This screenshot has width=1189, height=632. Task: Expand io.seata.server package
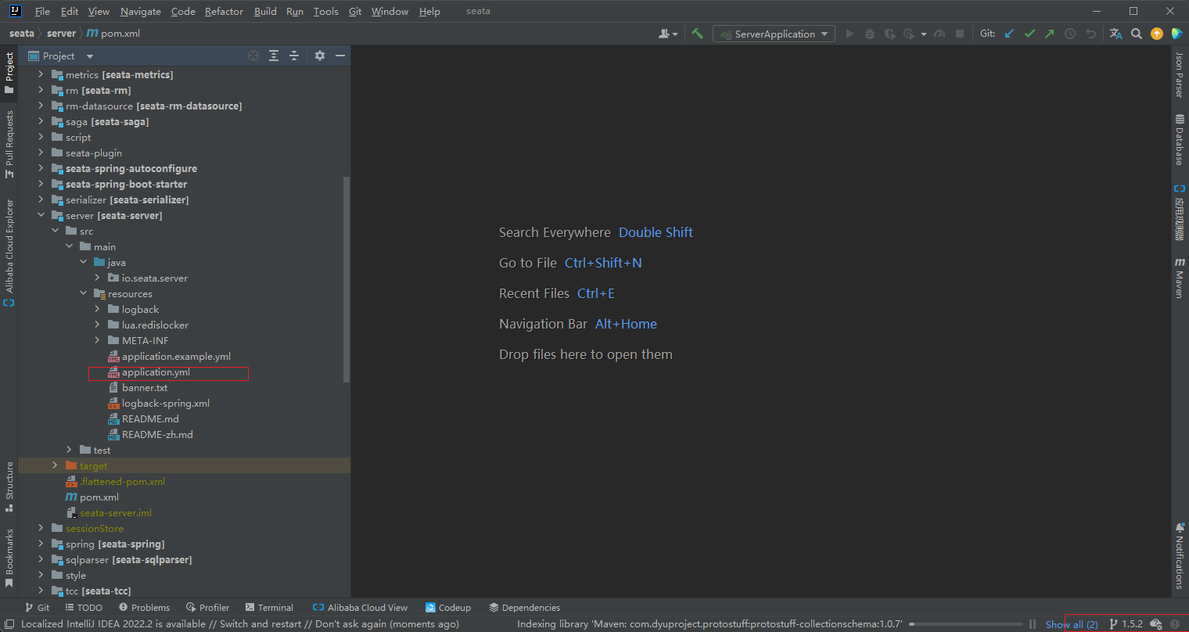click(x=97, y=278)
